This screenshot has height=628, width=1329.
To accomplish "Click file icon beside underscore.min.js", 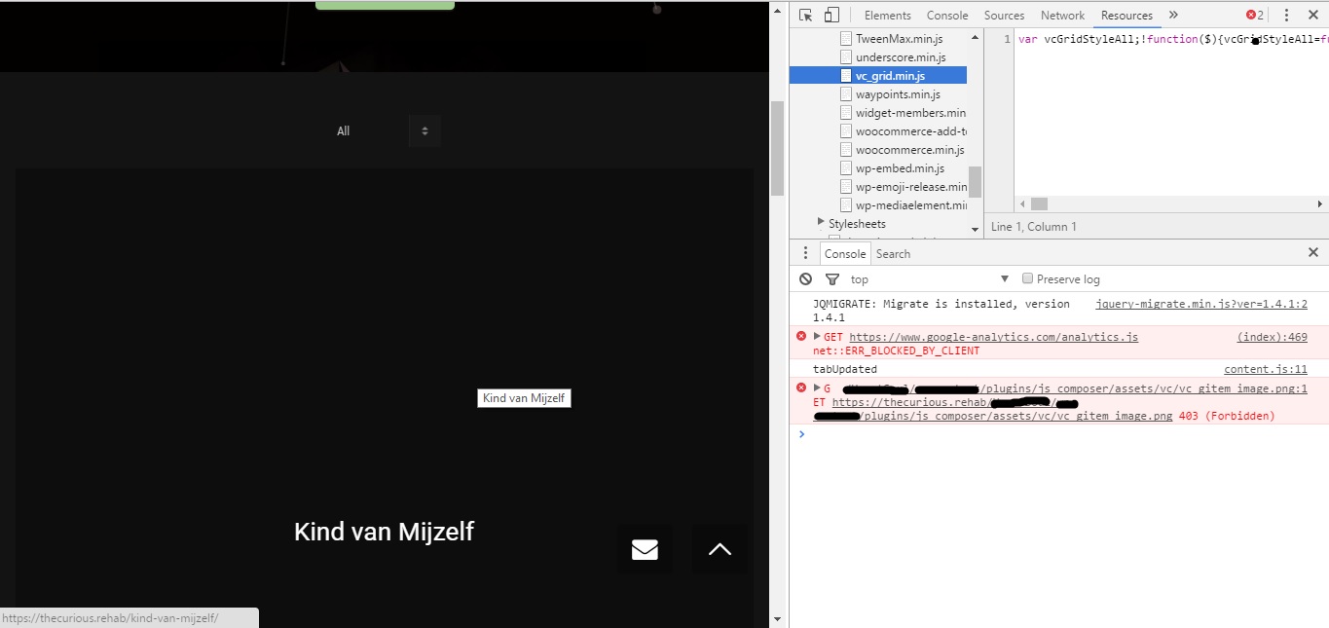I will click(846, 57).
